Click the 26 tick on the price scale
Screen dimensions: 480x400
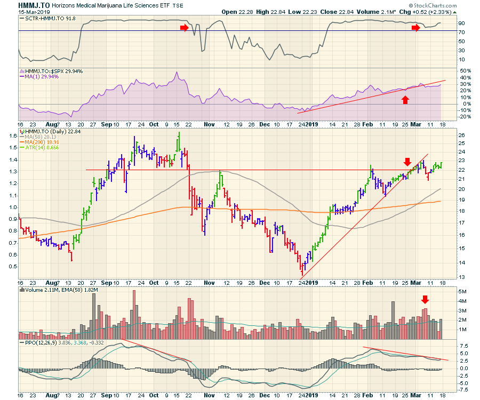461,135
